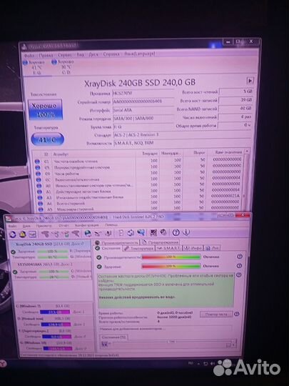Click the Здоровье 100 % progress bar
Screen dimensions: 289x386
(x=171, y=267)
